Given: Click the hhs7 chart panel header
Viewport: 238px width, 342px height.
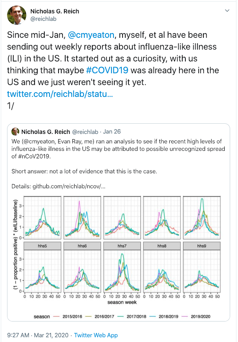Looking at the screenshot, I should (x=122, y=246).
